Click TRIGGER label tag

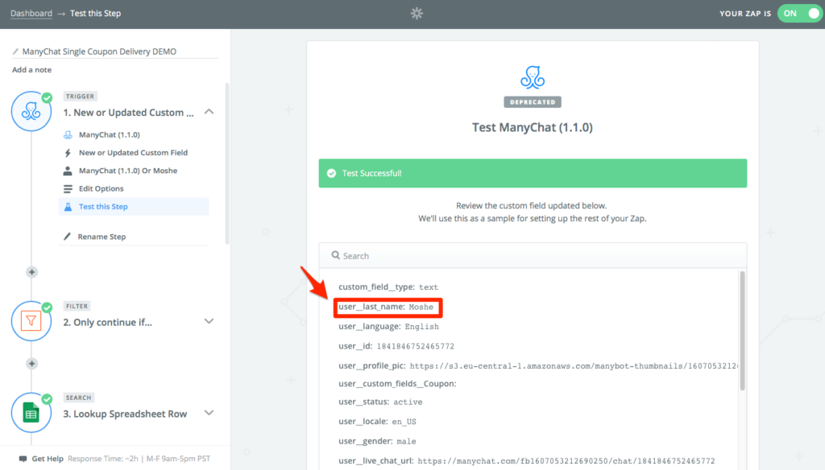(80, 97)
